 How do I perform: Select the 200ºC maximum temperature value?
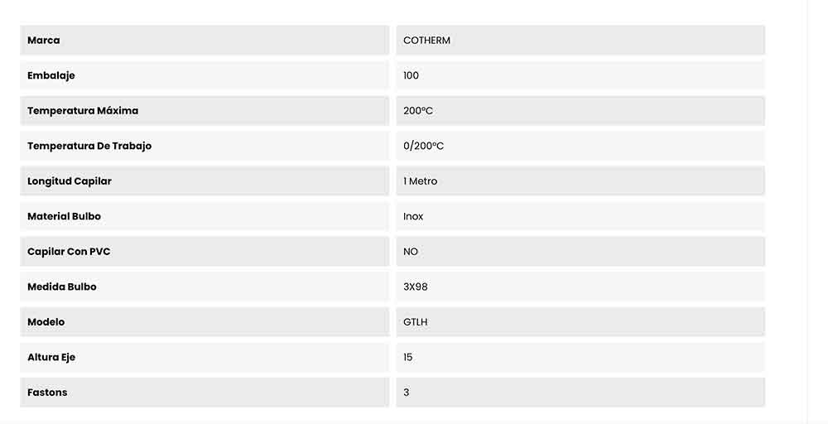point(418,111)
